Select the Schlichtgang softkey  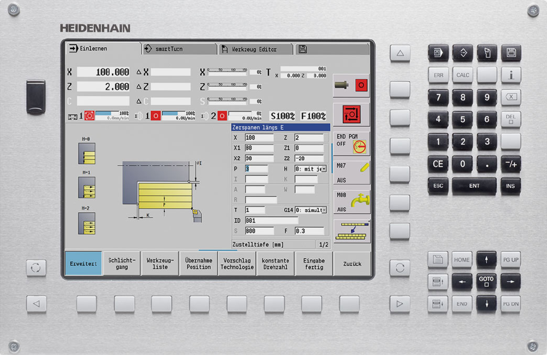click(x=122, y=264)
